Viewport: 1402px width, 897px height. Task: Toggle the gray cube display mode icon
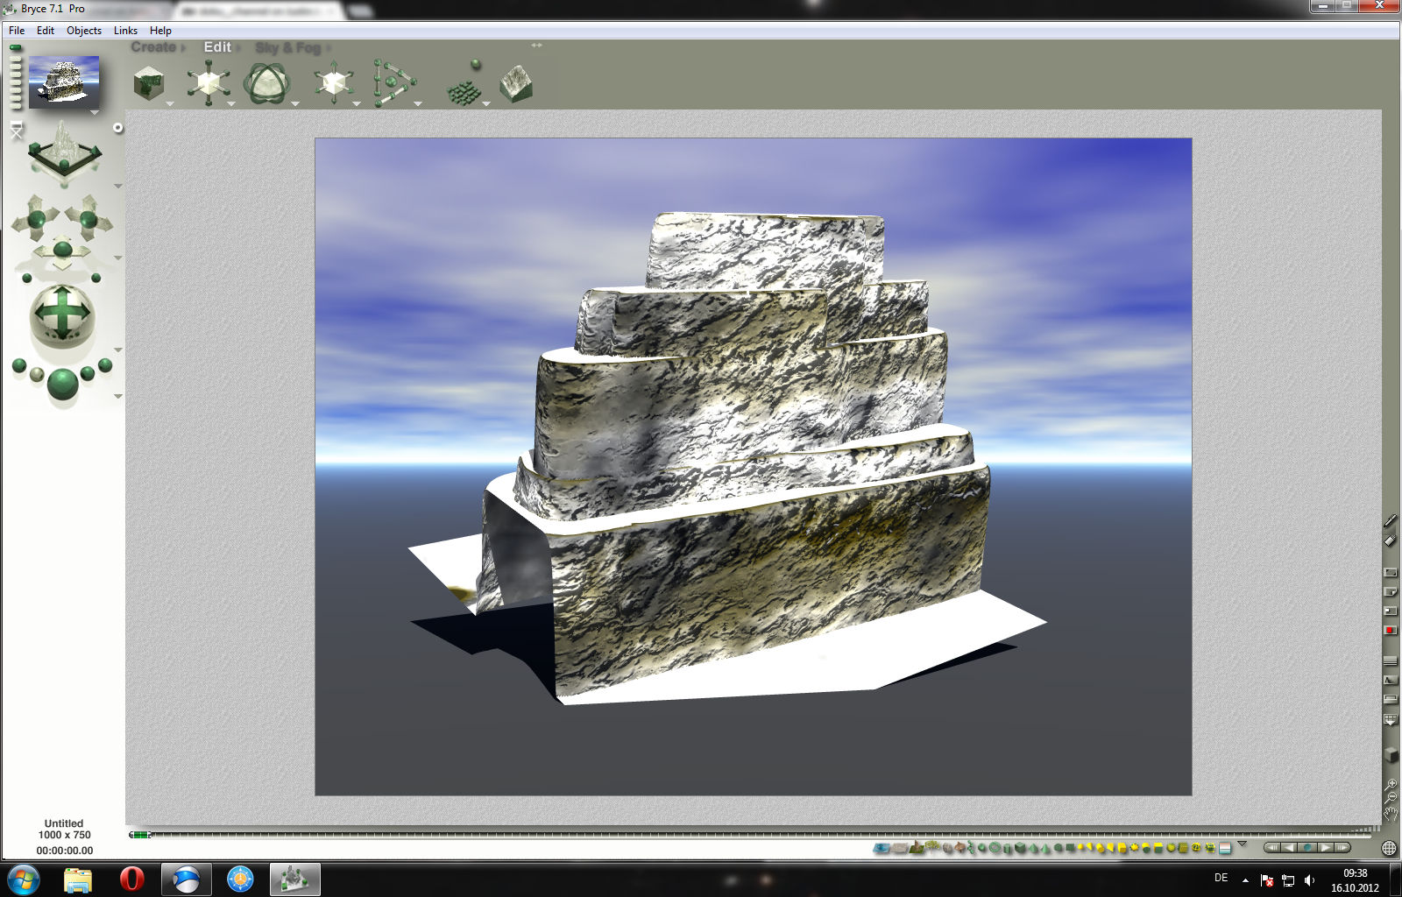coord(1390,754)
